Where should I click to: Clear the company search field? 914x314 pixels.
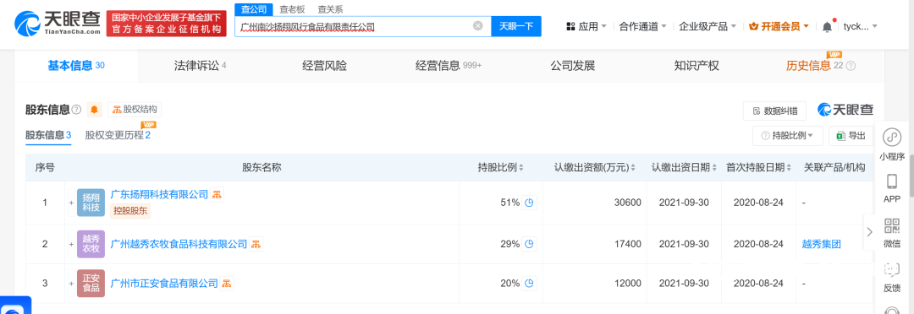point(478,26)
